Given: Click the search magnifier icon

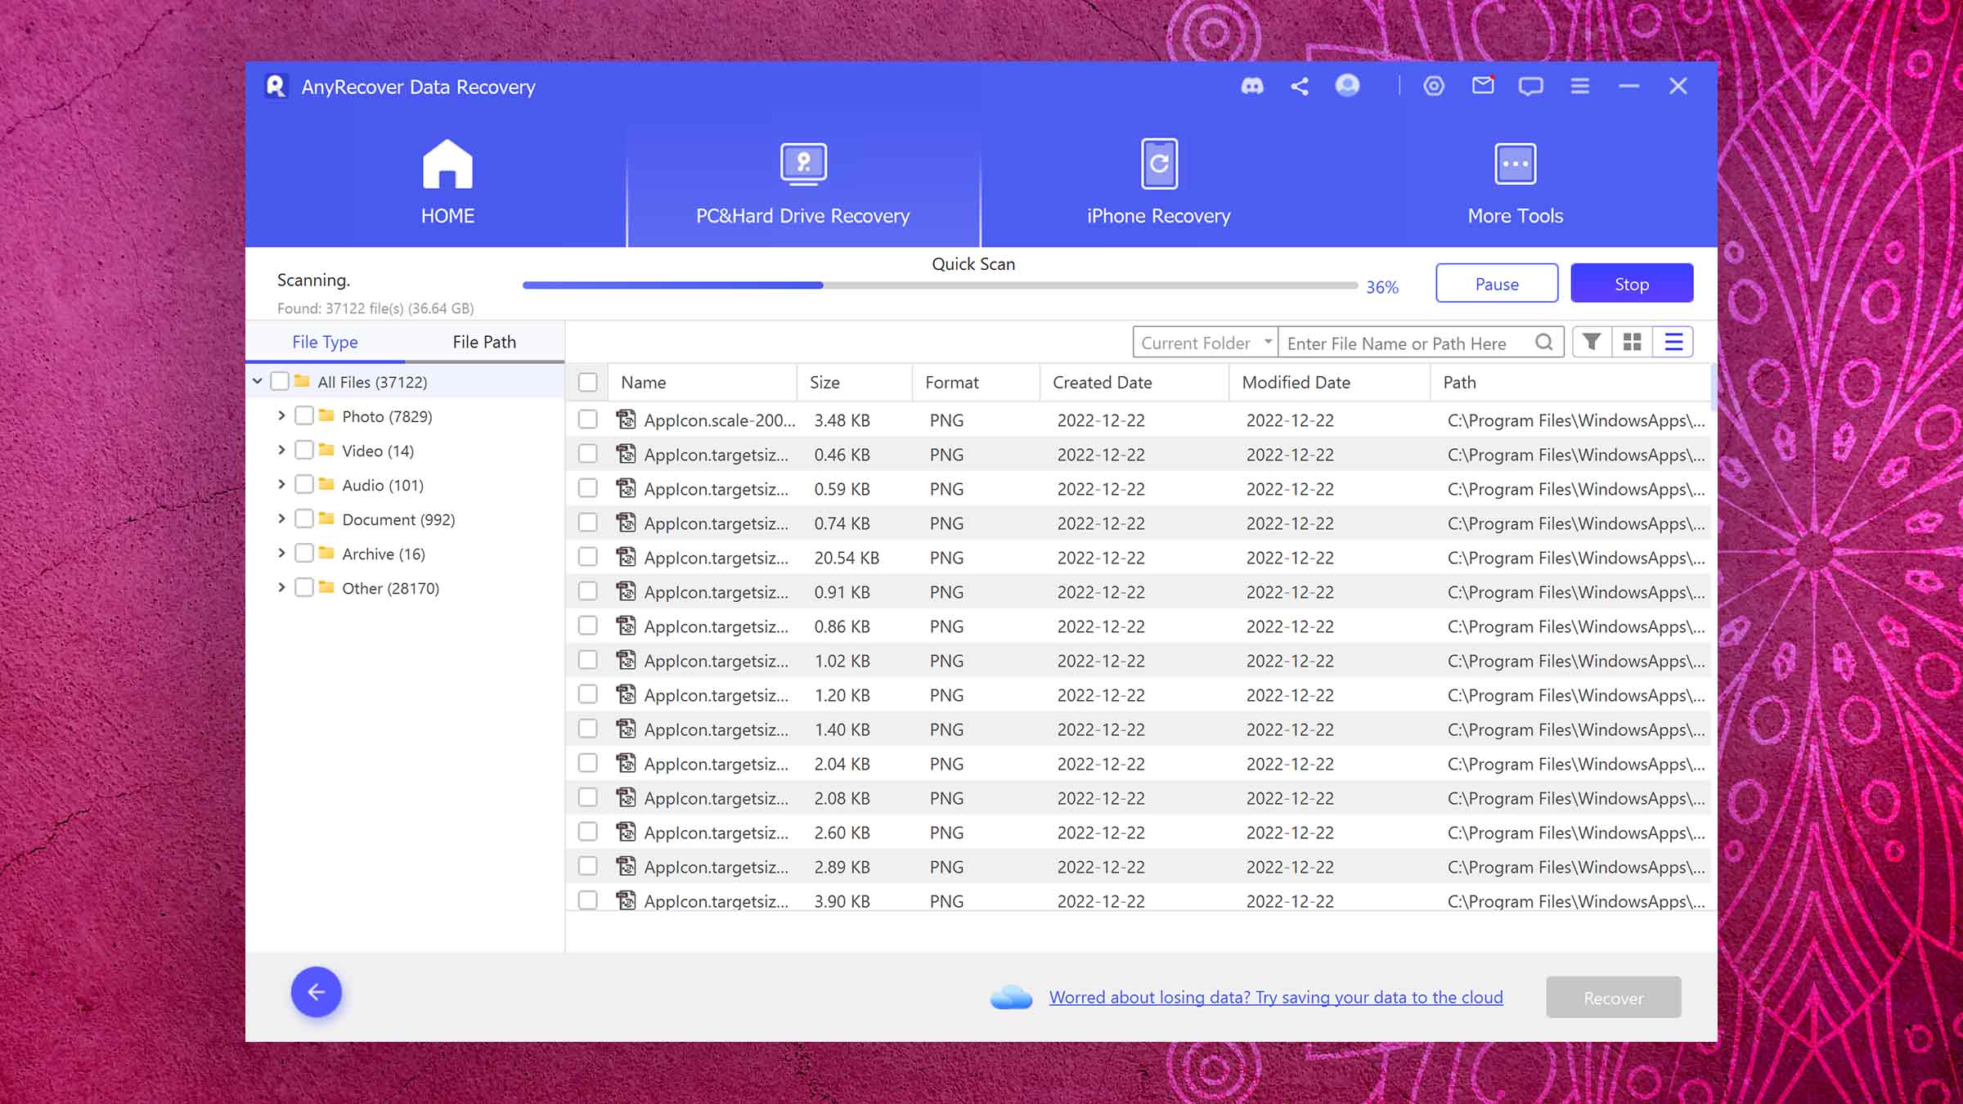Looking at the screenshot, I should point(1543,343).
